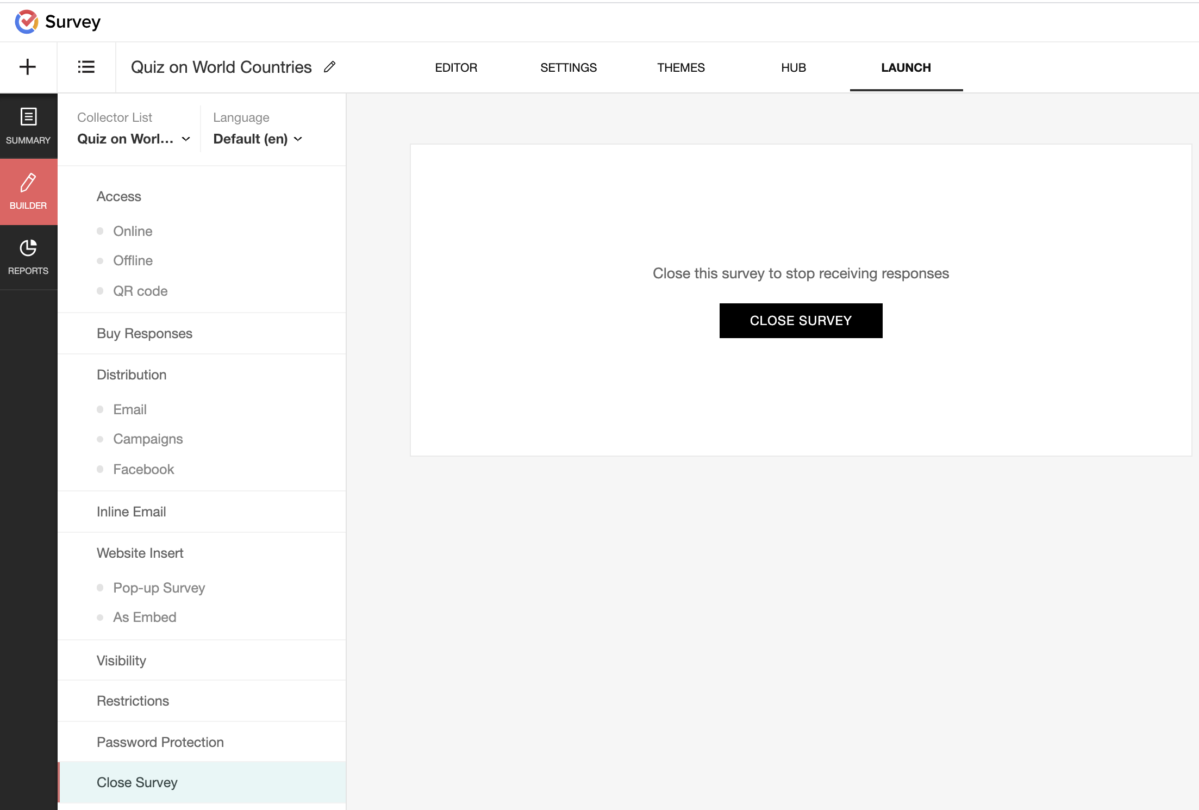The height and width of the screenshot is (810, 1199).
Task: Open Pop-up Survey under Website Insert
Action: (x=159, y=588)
